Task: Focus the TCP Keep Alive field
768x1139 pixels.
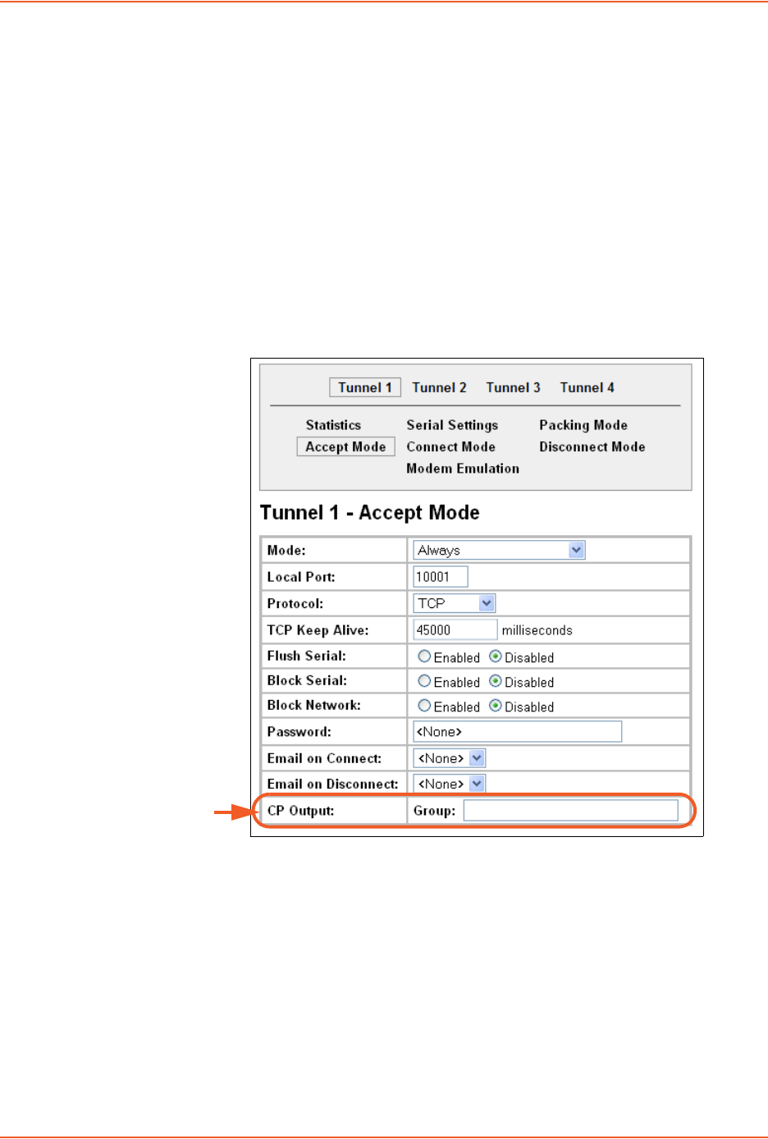Action: 455,630
